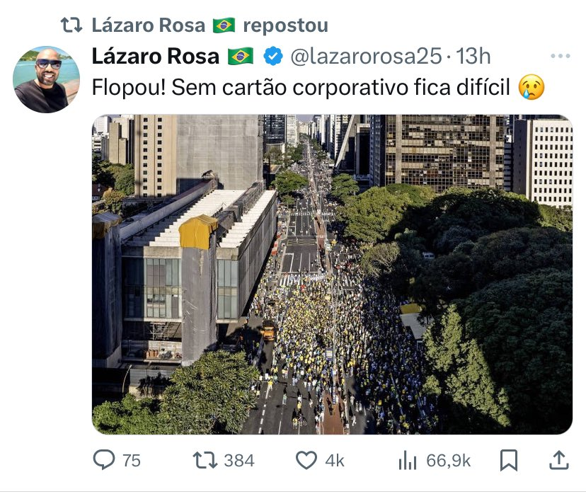Open the 13h post timestamp
Image resolution: width=586 pixels, height=494 pixels.
[473, 57]
